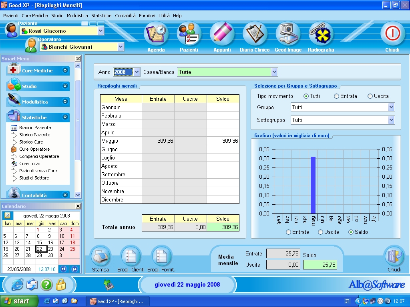Choose Entrate radio below the chart
This screenshot has height=307, width=410.
(289, 232)
